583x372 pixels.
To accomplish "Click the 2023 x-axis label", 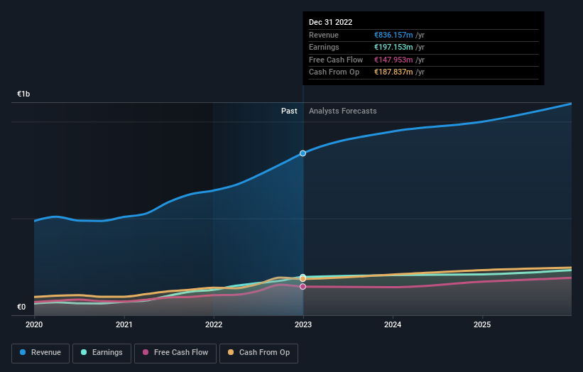I will (303, 324).
